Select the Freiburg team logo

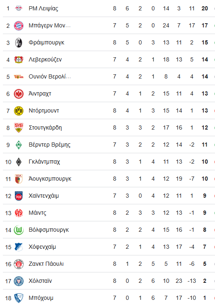[x=19, y=43]
